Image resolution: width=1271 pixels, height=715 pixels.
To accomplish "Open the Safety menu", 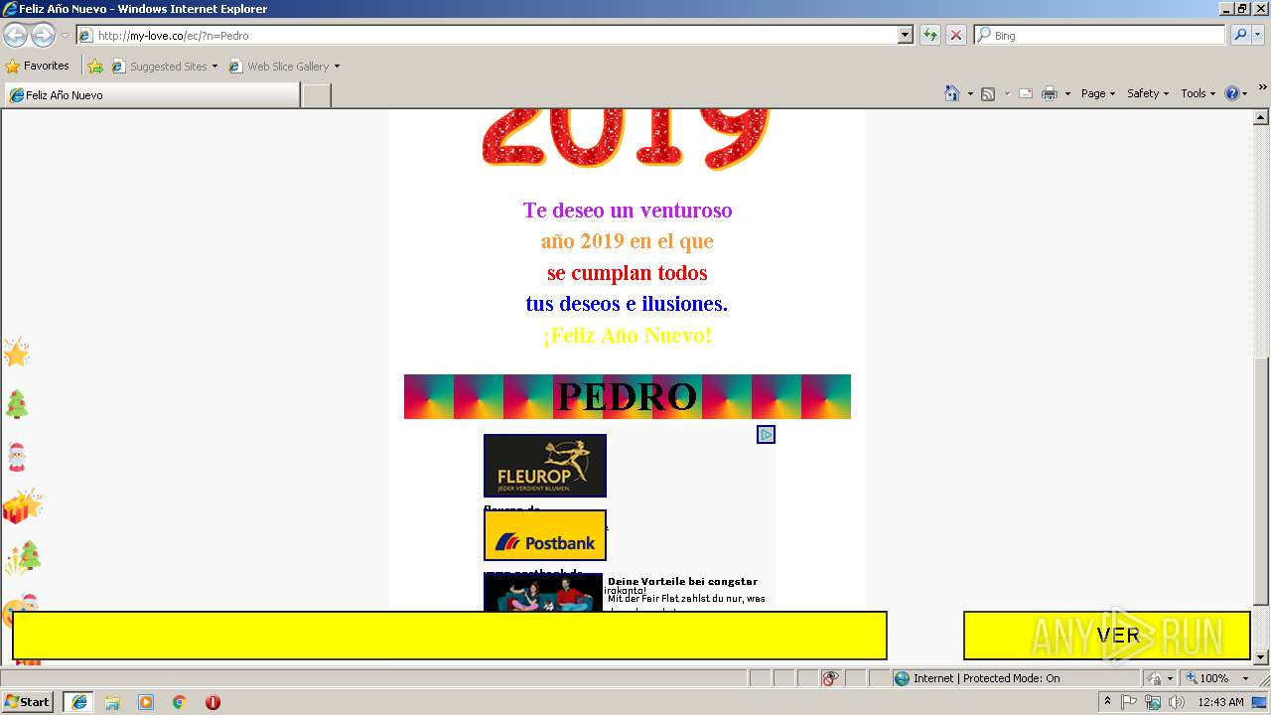I will (x=1148, y=93).
